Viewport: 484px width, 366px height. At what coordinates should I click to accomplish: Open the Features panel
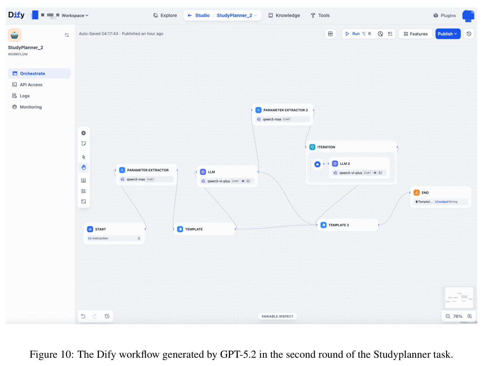coord(415,34)
